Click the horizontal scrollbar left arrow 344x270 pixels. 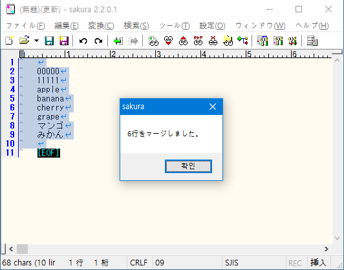point(11,249)
